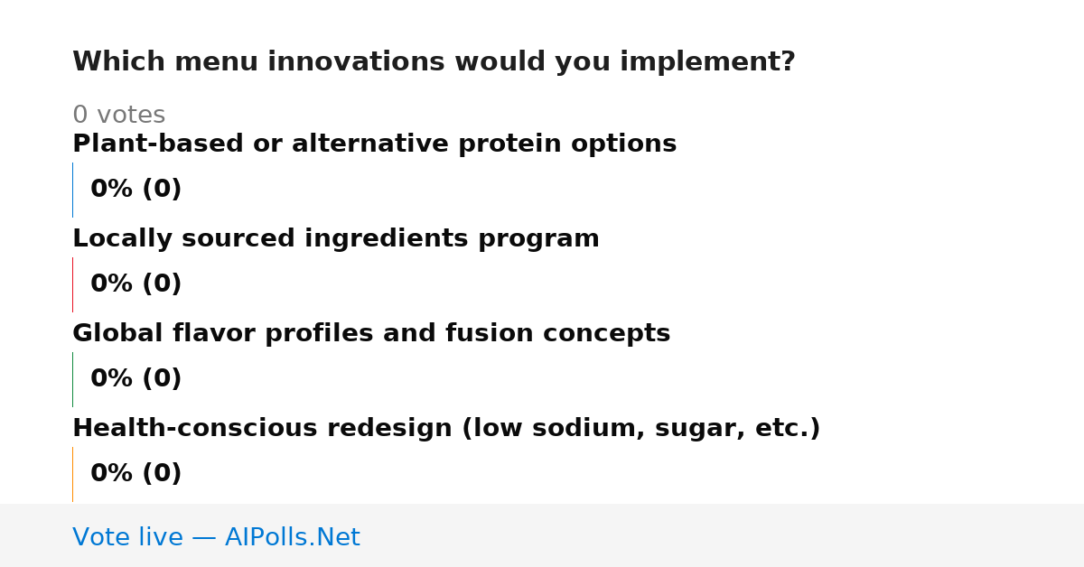1084x567 pixels.
Task: Choose Locally sourced ingredients program option
Action: pos(336,238)
